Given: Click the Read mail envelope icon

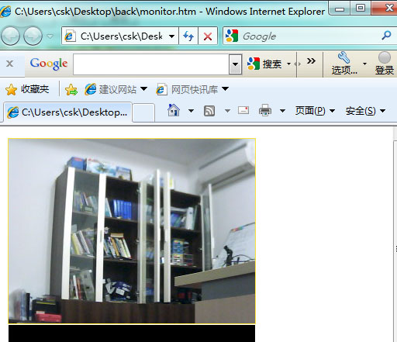Looking at the screenshot, I should (243, 110).
